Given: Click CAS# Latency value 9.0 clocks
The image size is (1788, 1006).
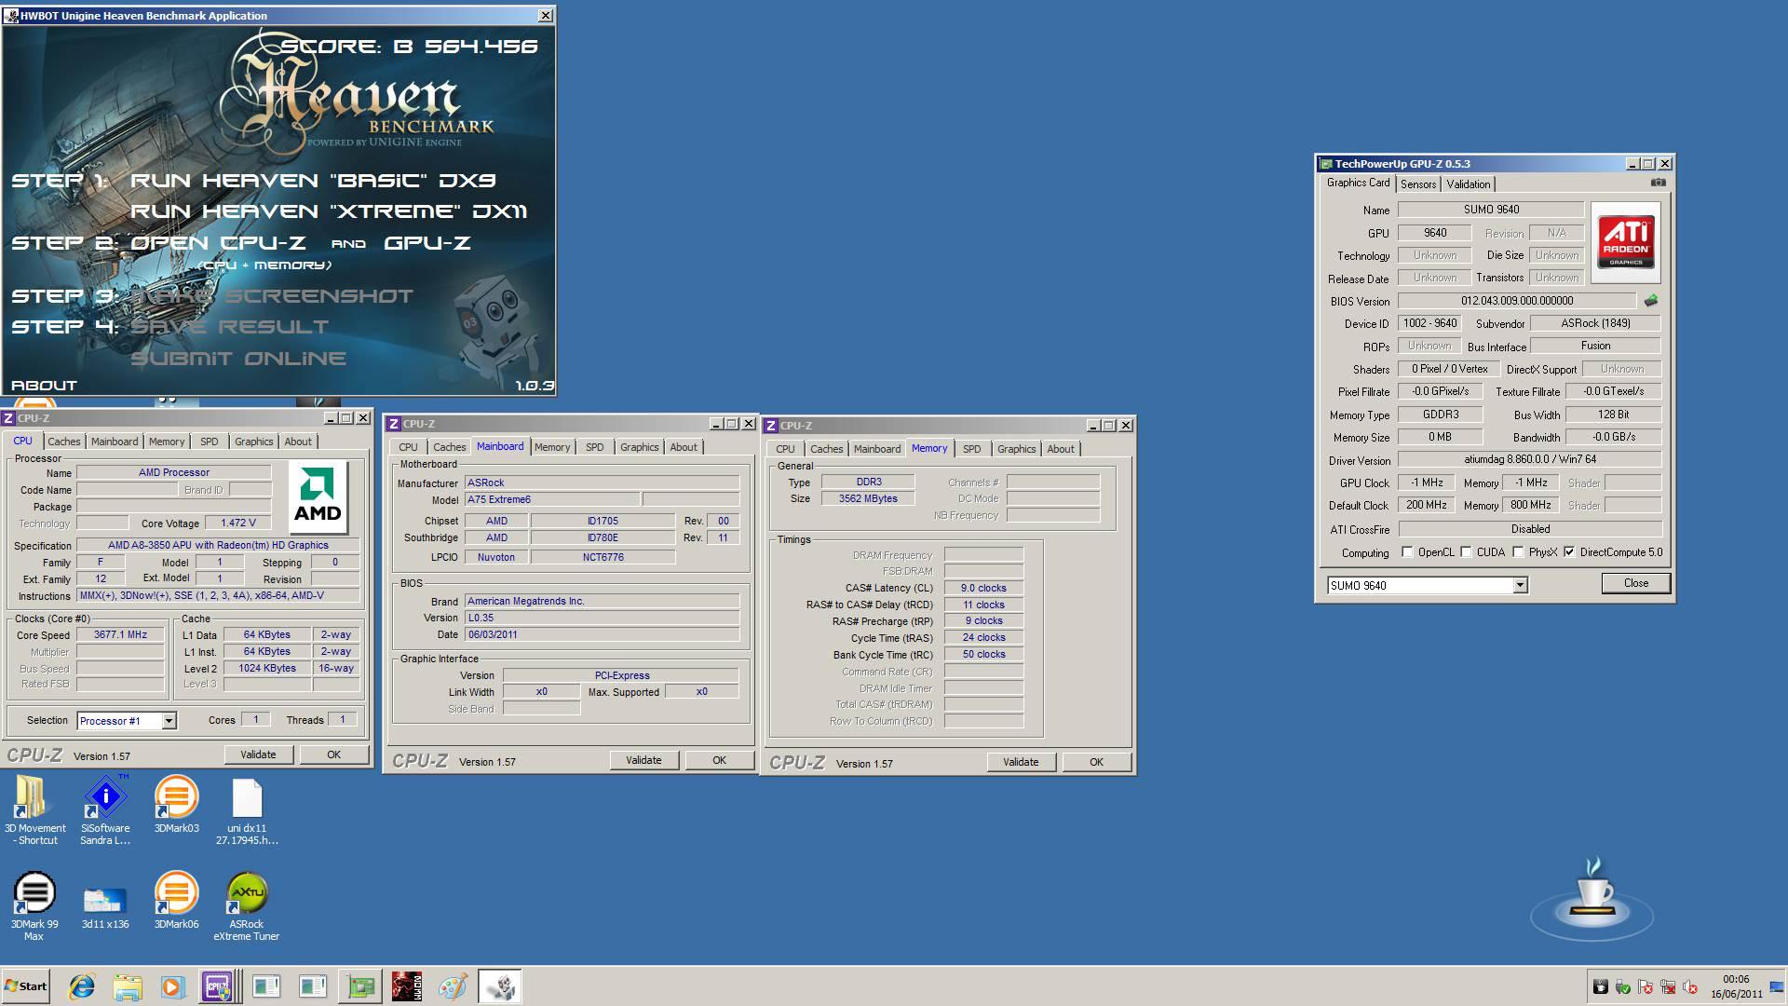Looking at the screenshot, I should pyautogui.click(x=983, y=588).
